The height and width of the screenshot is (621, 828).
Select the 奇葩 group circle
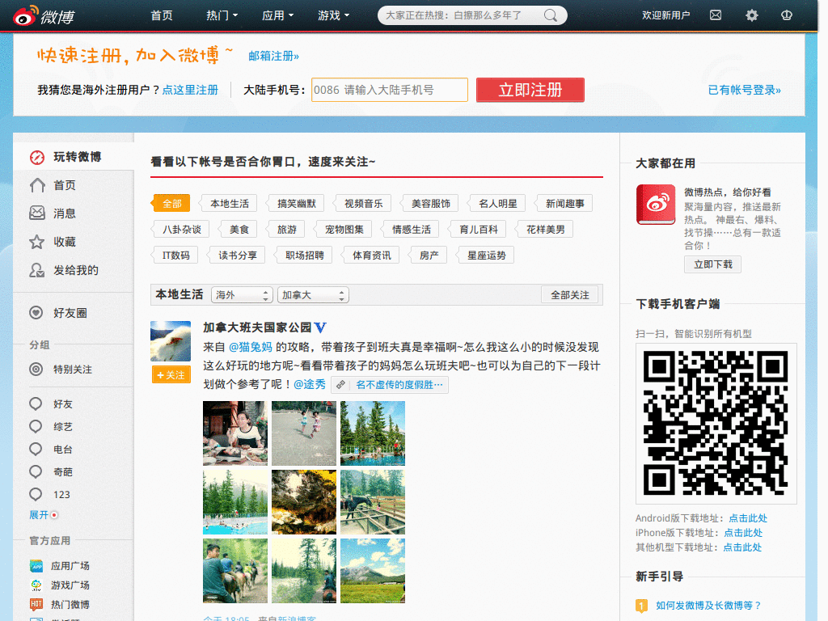point(36,471)
